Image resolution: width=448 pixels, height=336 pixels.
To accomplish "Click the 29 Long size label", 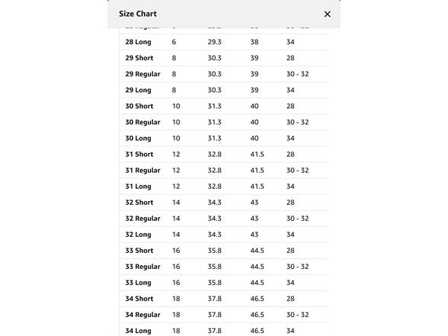I will click(x=139, y=90).
